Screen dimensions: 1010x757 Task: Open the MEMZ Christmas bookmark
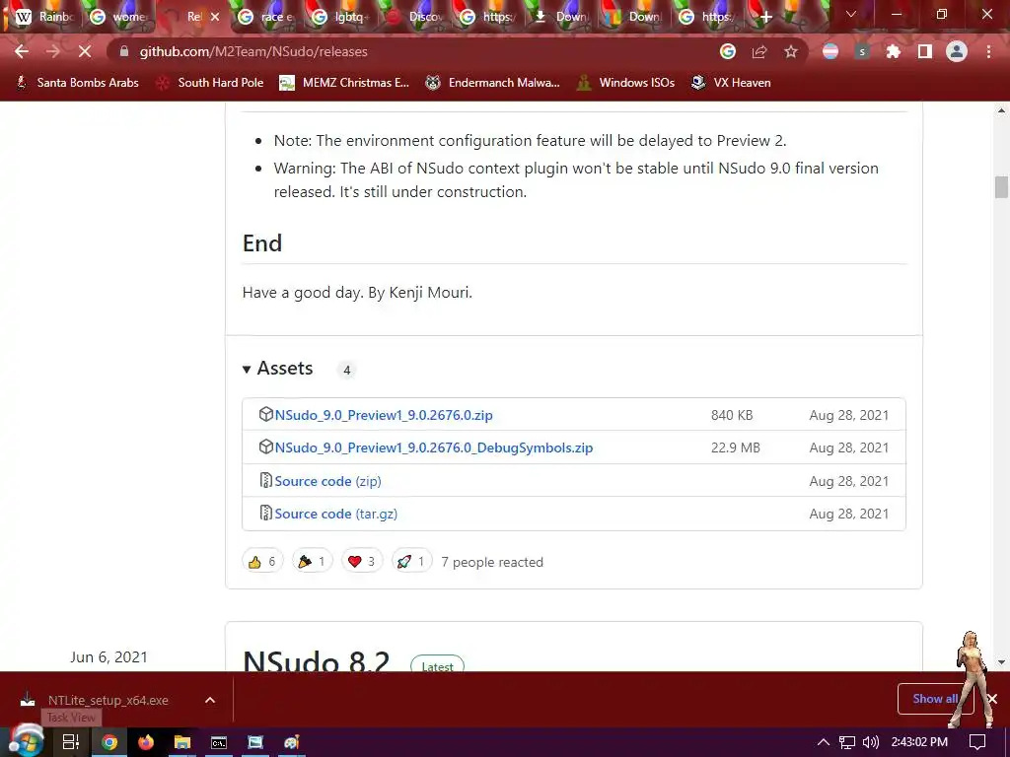344,83
